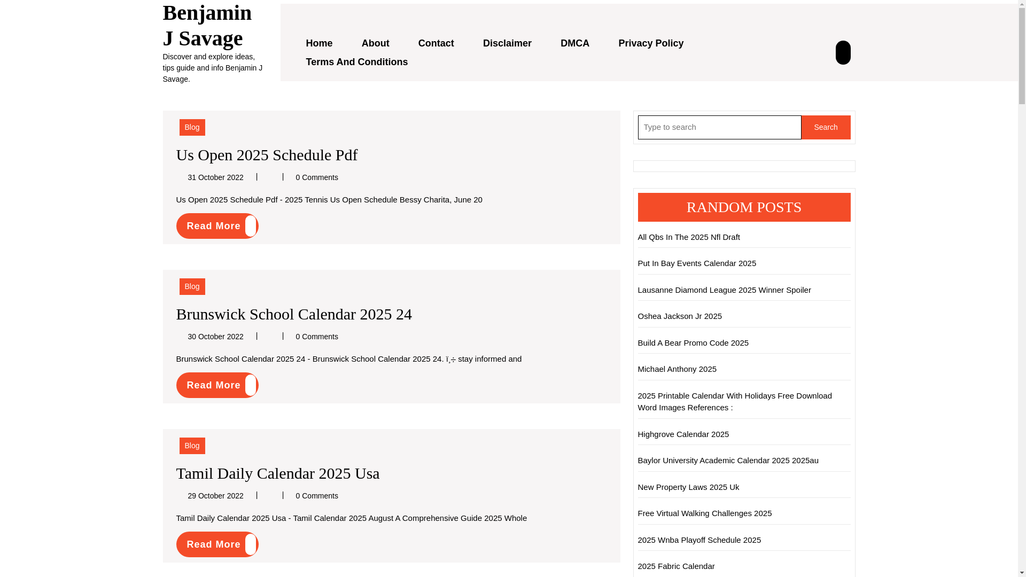Open Terms And Conditions page

[356, 62]
